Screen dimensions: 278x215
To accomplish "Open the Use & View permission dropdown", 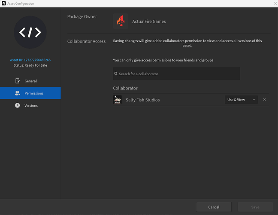I will point(241,100).
